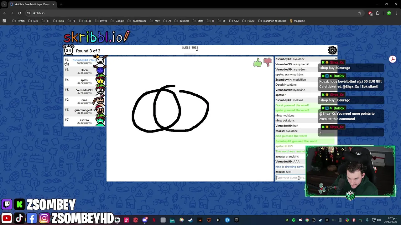Screen dimensions: 401x225
Task: Open the Chrome profile avatar
Action: click(389, 13)
